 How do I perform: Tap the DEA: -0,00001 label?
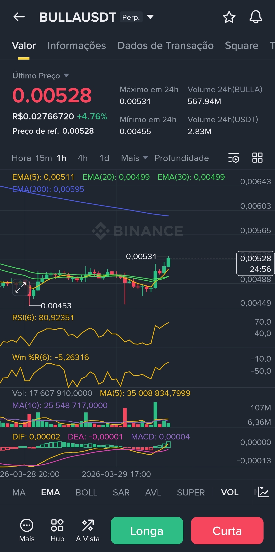point(95,437)
